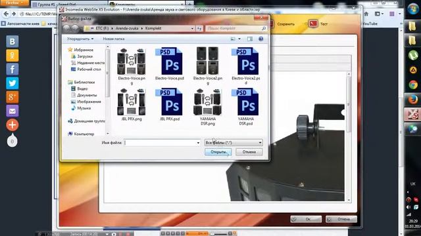Open Chrome from taskbar
Viewport: 421px width, 236px height.
click(413, 85)
